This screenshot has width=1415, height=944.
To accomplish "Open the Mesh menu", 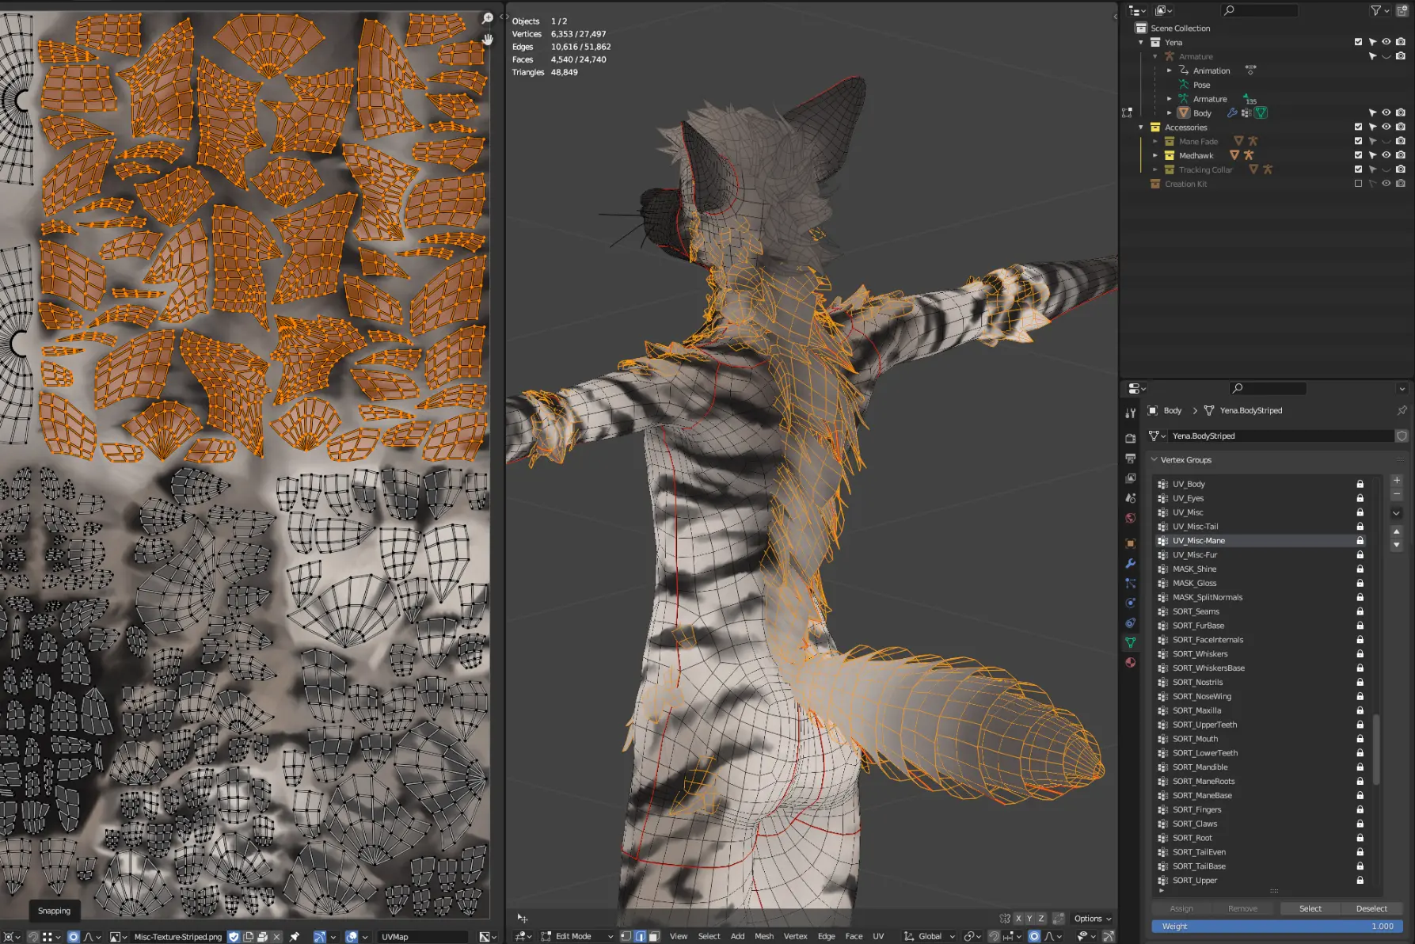I will (764, 936).
